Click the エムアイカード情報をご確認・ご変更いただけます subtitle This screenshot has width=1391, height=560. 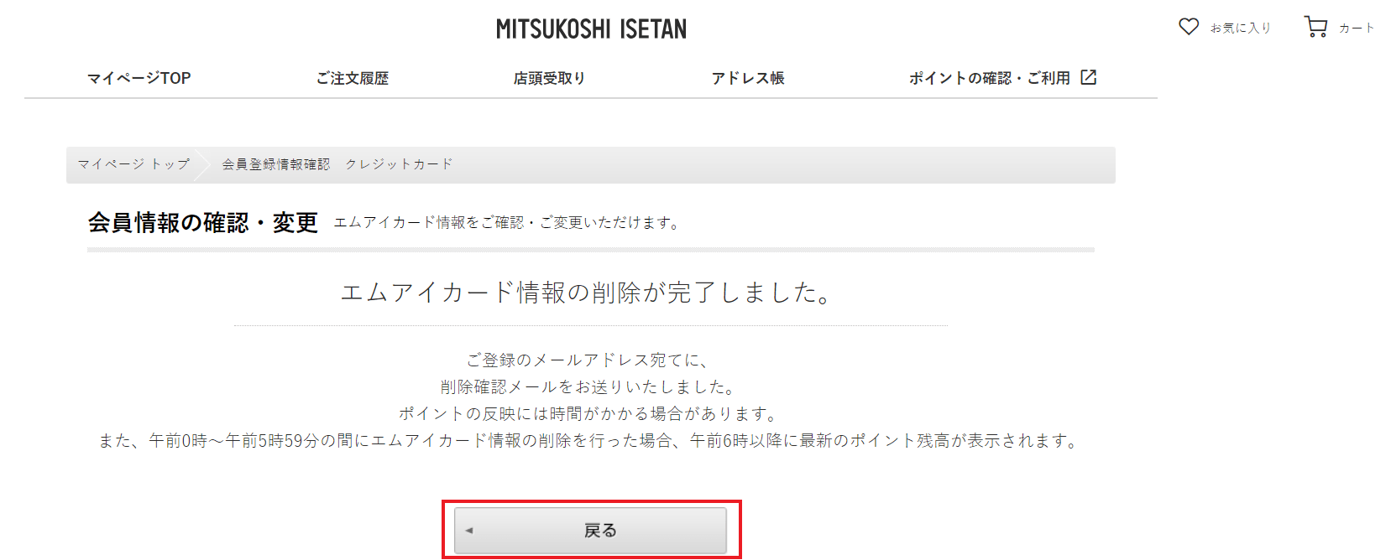click(507, 222)
